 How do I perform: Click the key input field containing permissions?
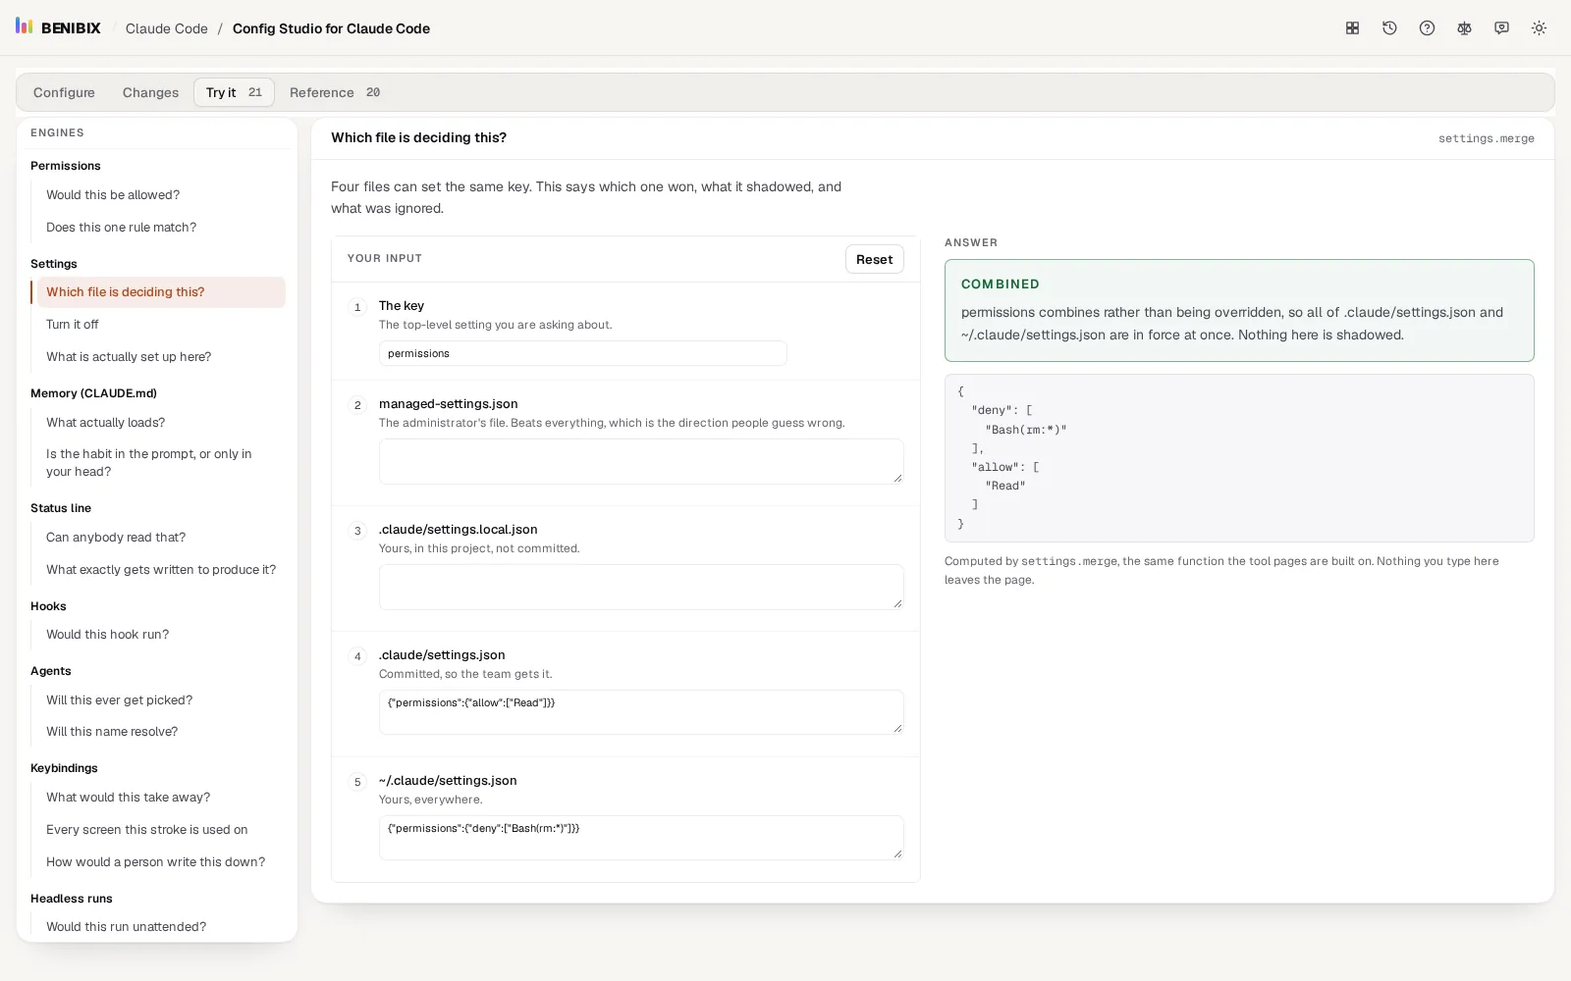pos(582,353)
